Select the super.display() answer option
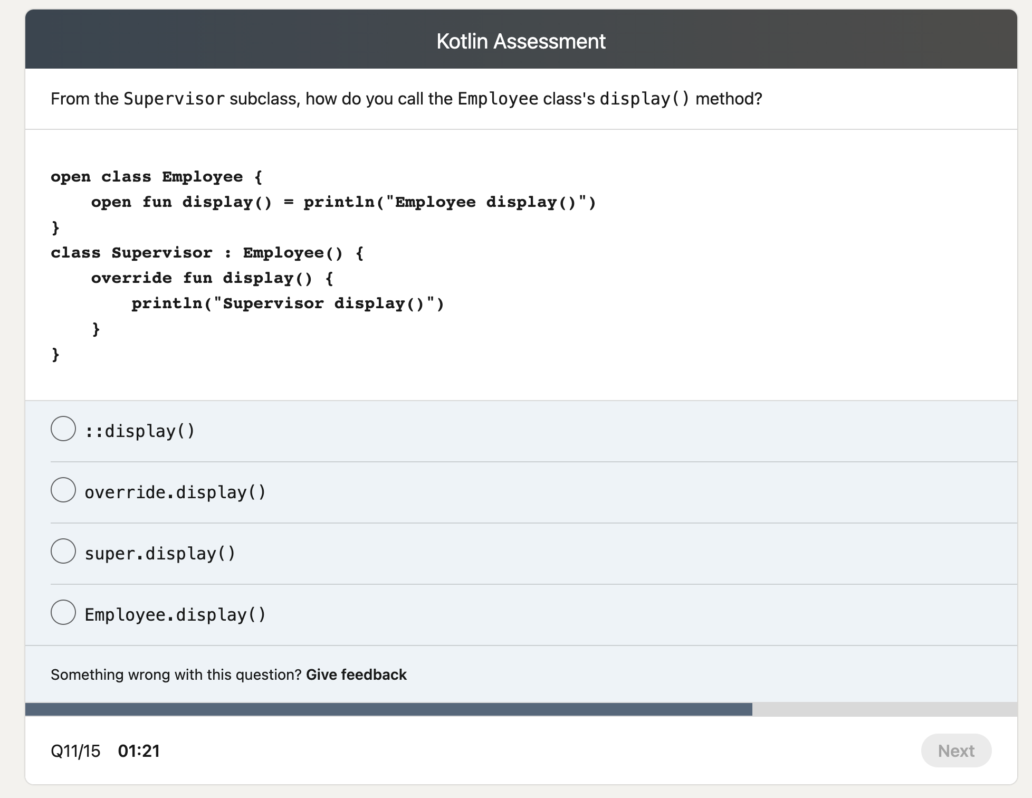Image resolution: width=1032 pixels, height=798 pixels. point(63,552)
